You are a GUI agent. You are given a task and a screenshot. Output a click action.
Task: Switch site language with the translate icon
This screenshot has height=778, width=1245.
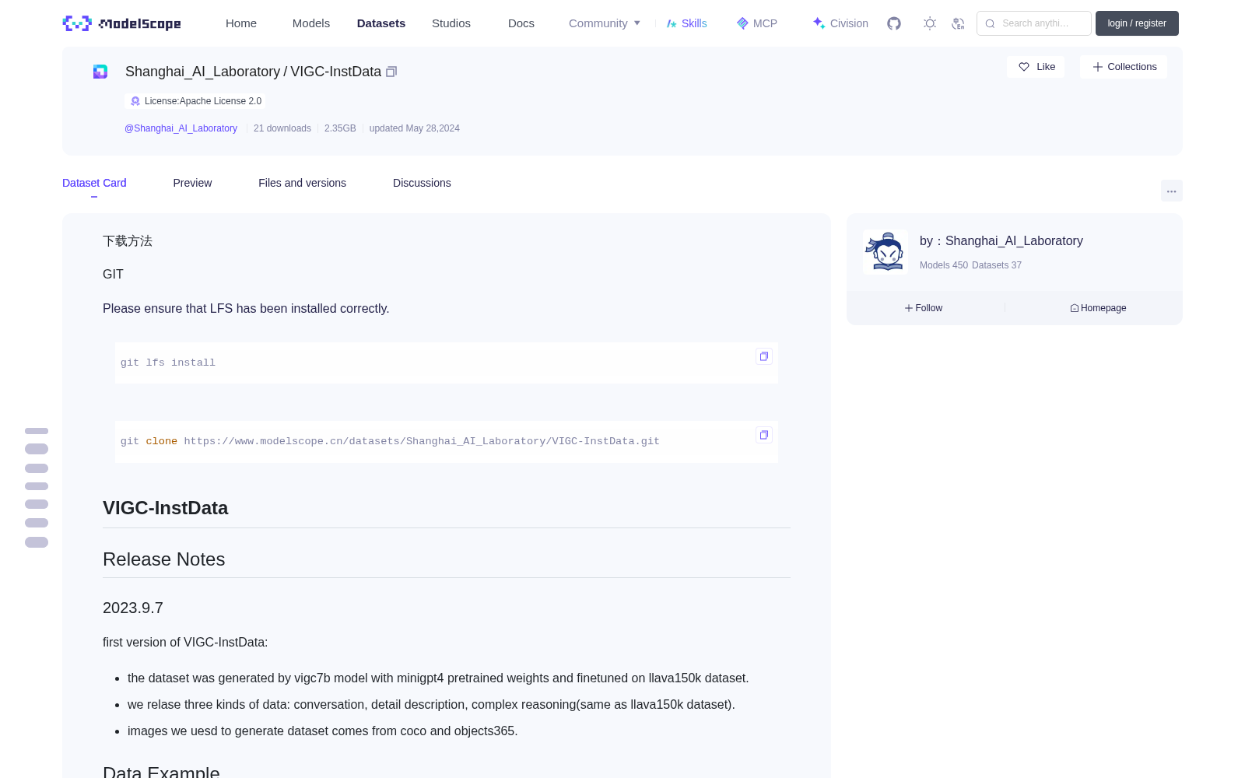(x=958, y=23)
